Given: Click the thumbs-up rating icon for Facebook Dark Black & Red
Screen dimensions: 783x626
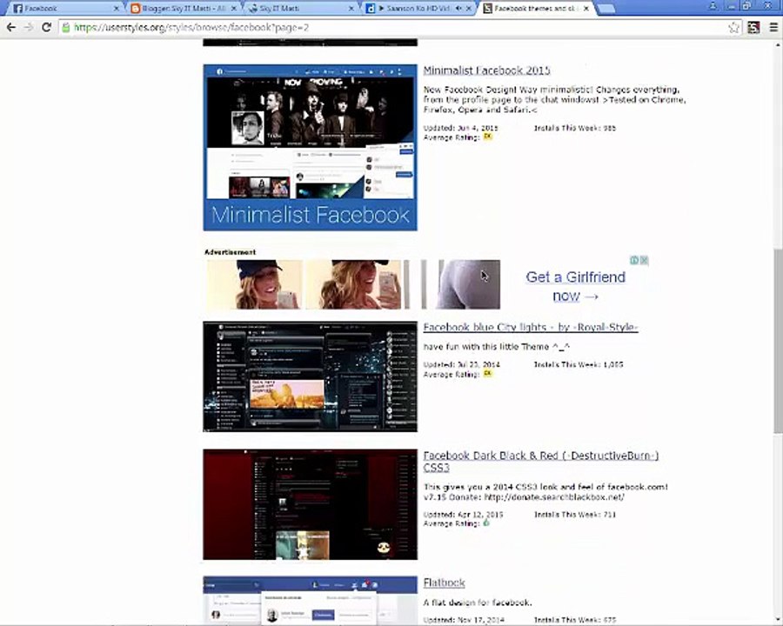Looking at the screenshot, I should [486, 523].
